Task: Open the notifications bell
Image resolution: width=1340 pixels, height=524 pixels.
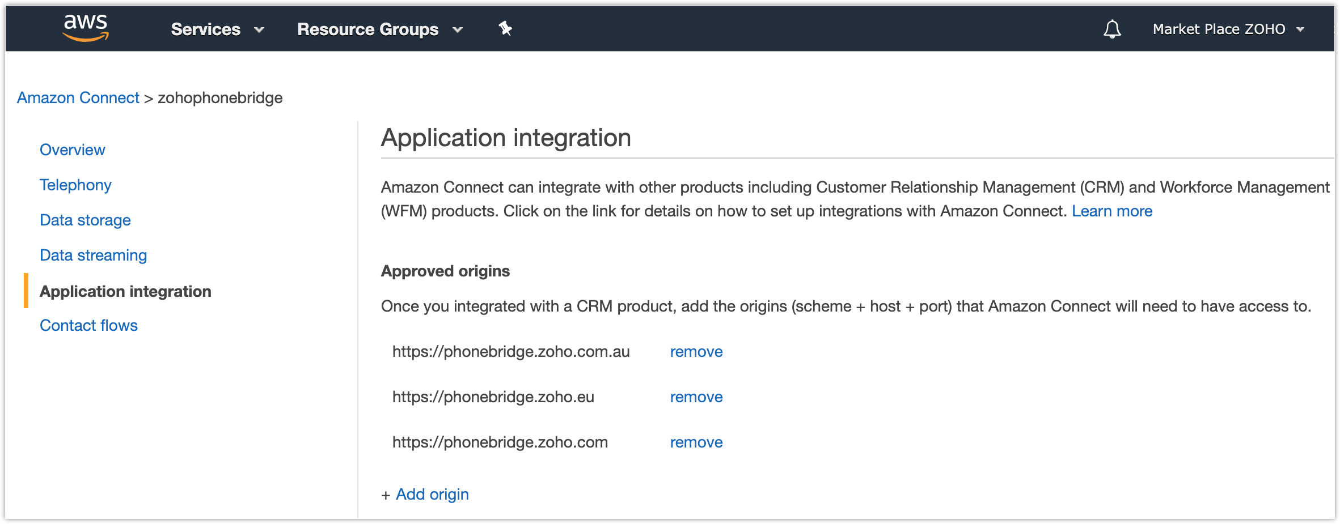Action: 1112,29
